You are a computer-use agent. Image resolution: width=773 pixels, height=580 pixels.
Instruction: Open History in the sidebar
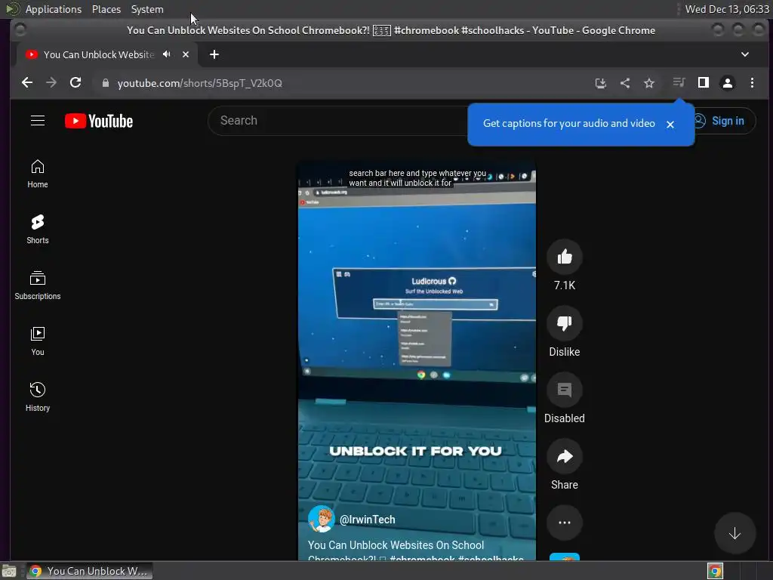(38, 396)
